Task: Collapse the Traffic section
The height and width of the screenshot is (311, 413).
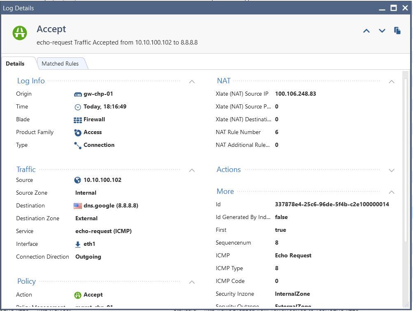Action: click(x=192, y=170)
